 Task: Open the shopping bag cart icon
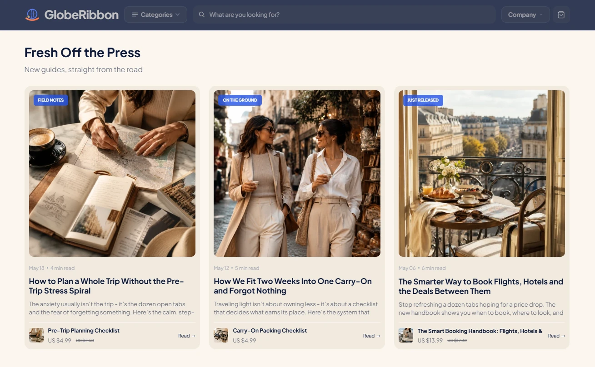(561, 15)
